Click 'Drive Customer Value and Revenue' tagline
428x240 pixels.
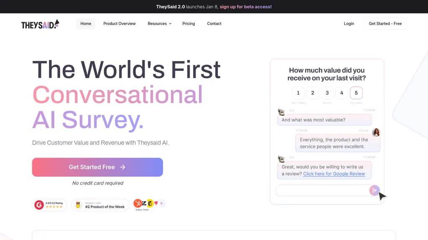(100, 143)
